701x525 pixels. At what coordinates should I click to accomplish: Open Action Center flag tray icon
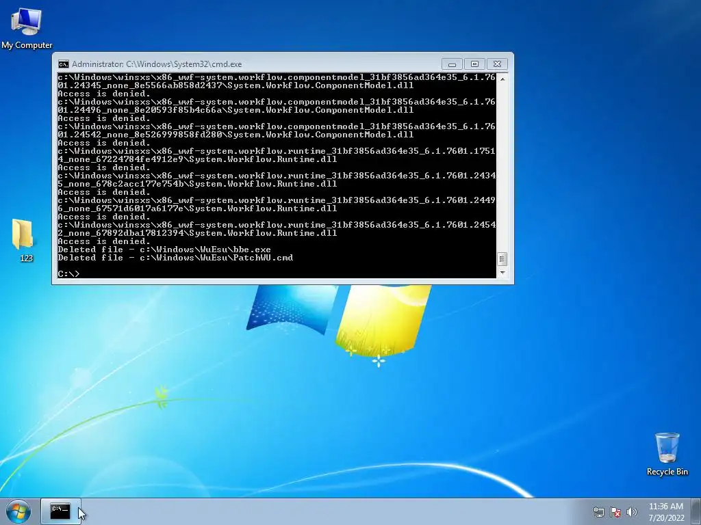[615, 512]
